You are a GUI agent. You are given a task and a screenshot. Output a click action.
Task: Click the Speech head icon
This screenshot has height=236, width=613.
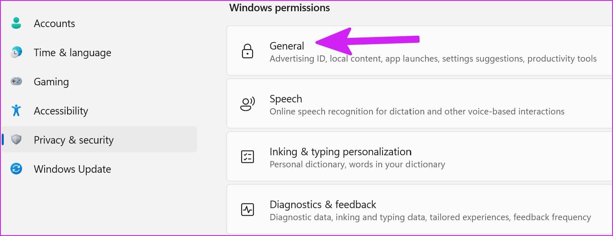pyautogui.click(x=248, y=104)
